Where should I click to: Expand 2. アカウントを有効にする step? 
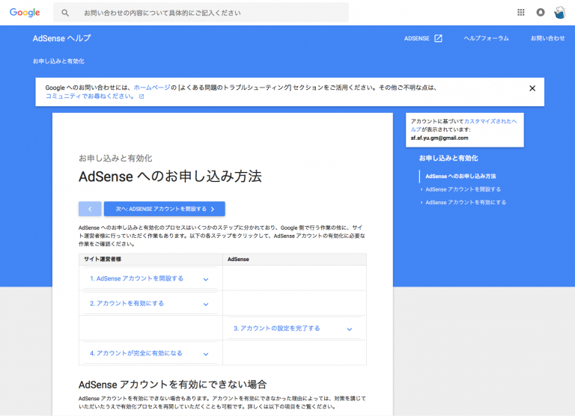pos(150,304)
